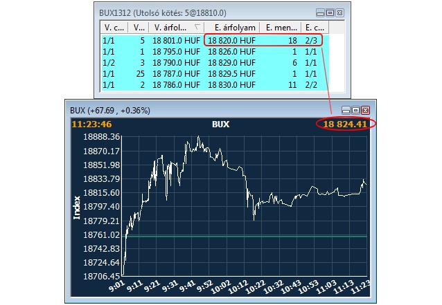Click the 18706.45 axis label

(x=102, y=277)
